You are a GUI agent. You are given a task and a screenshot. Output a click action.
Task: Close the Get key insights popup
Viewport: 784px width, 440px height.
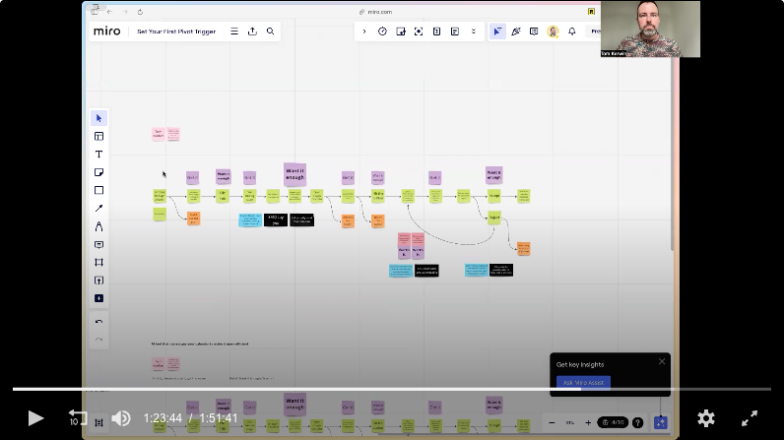[662, 361]
